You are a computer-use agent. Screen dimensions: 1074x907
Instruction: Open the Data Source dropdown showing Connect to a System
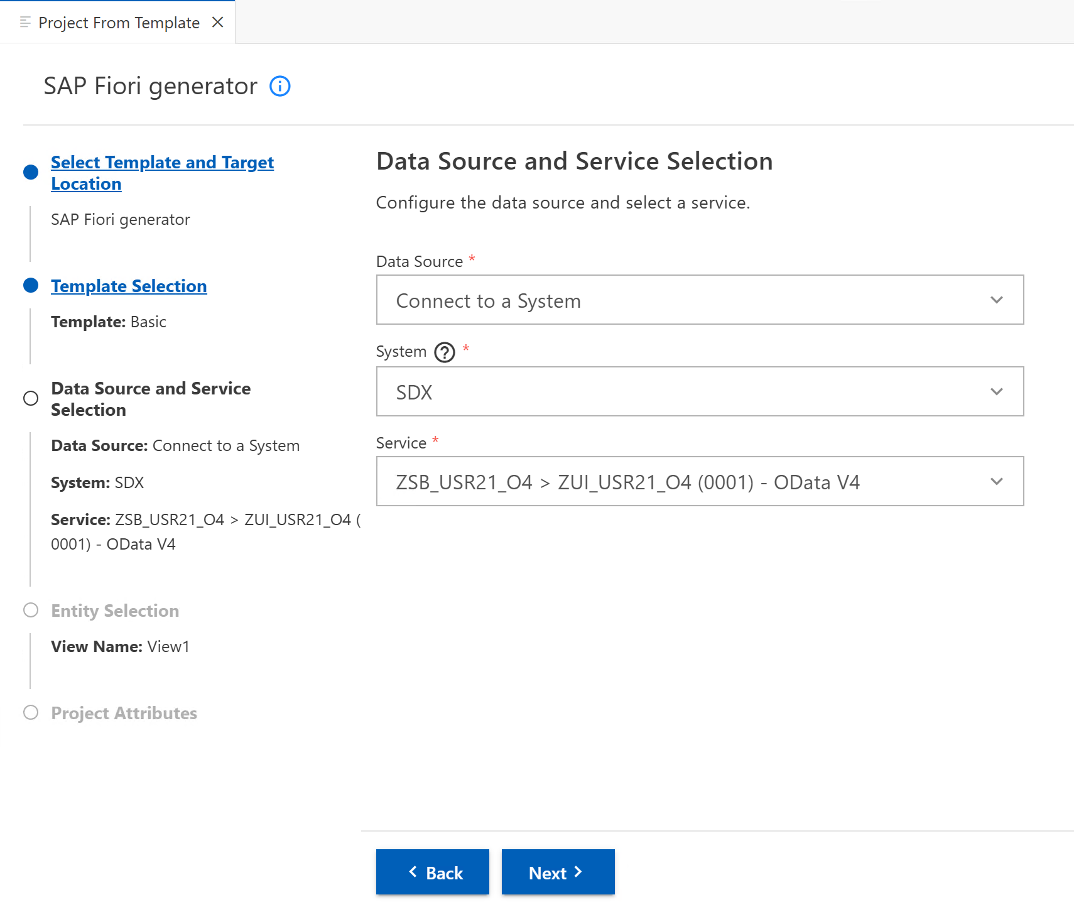click(x=700, y=300)
